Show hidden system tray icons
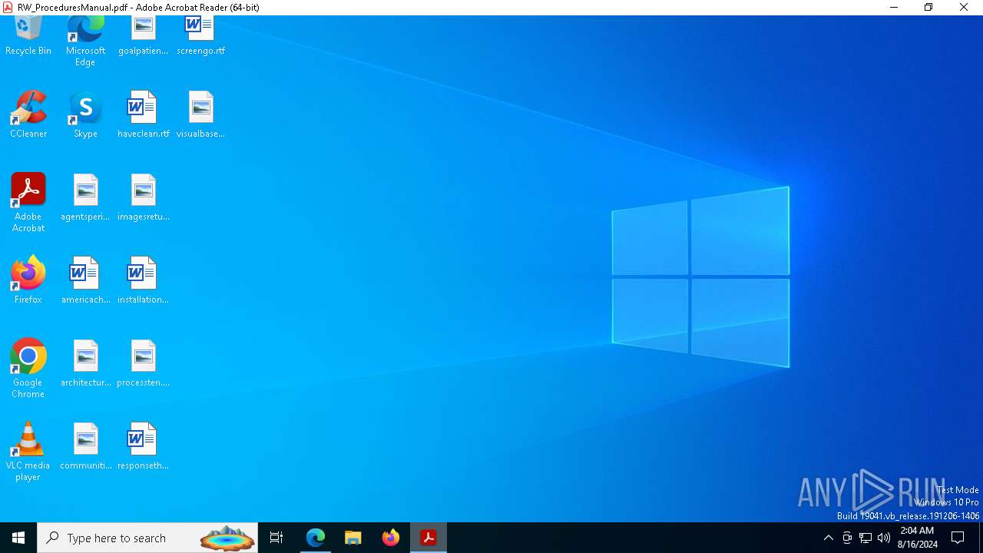Screen dimensions: 983x553 click(x=828, y=538)
